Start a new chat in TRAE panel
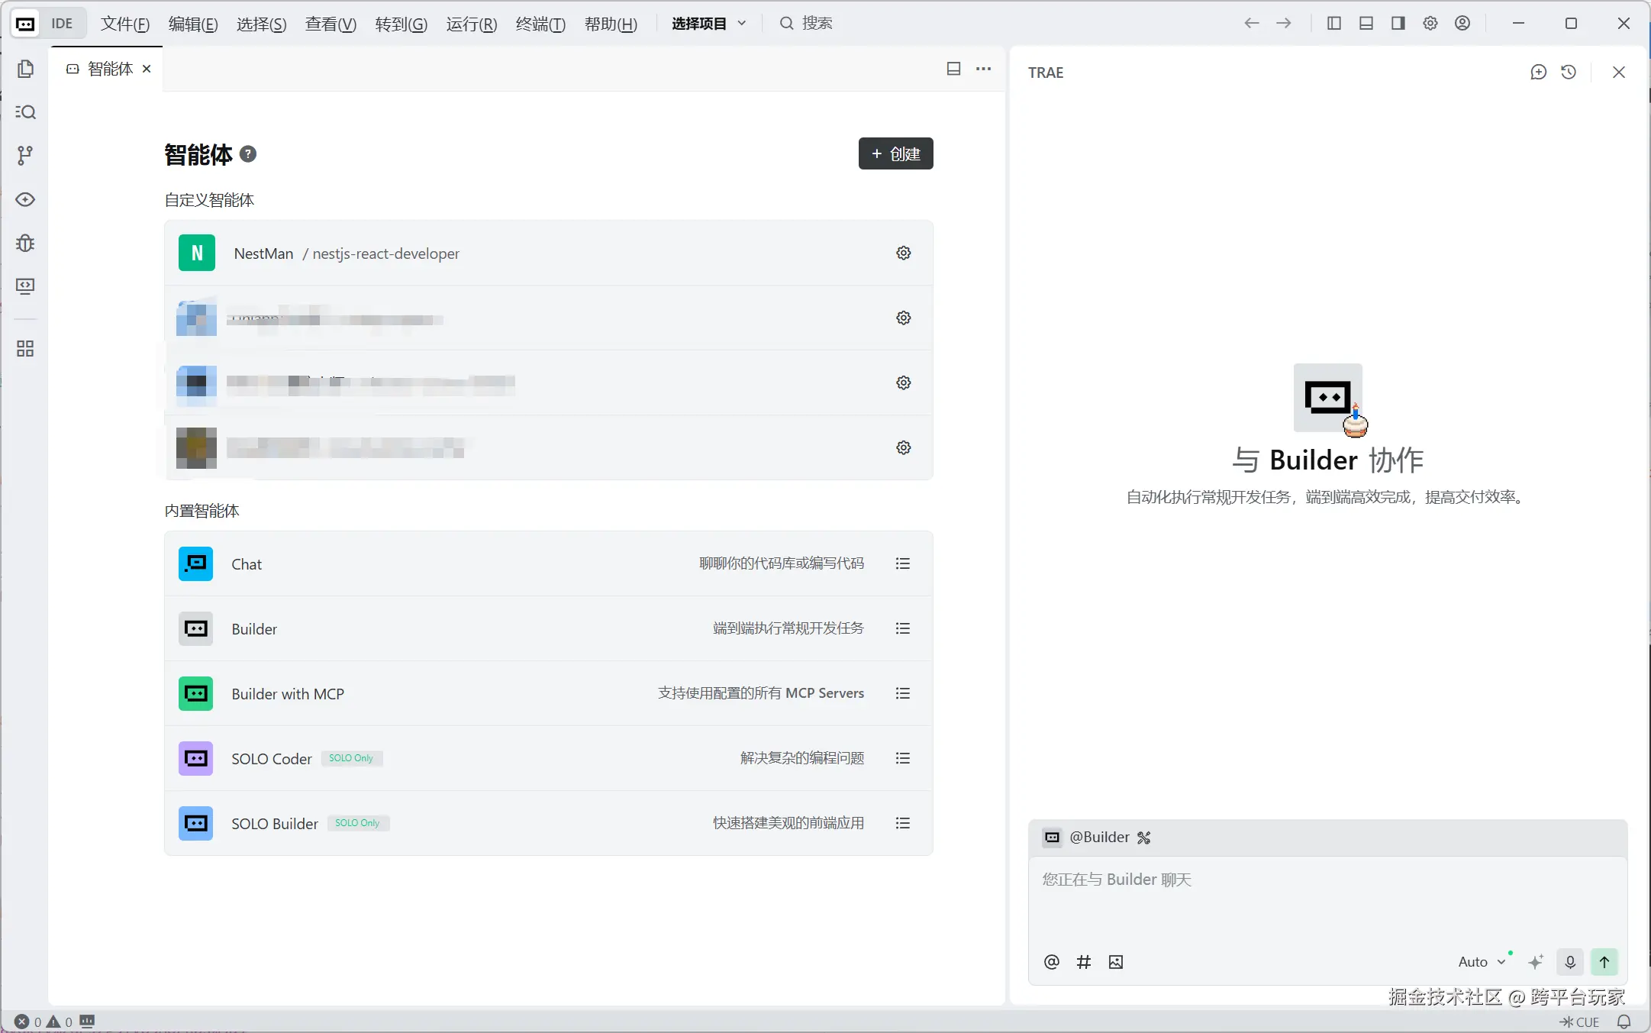Viewport: 1651px width, 1033px height. [1538, 72]
